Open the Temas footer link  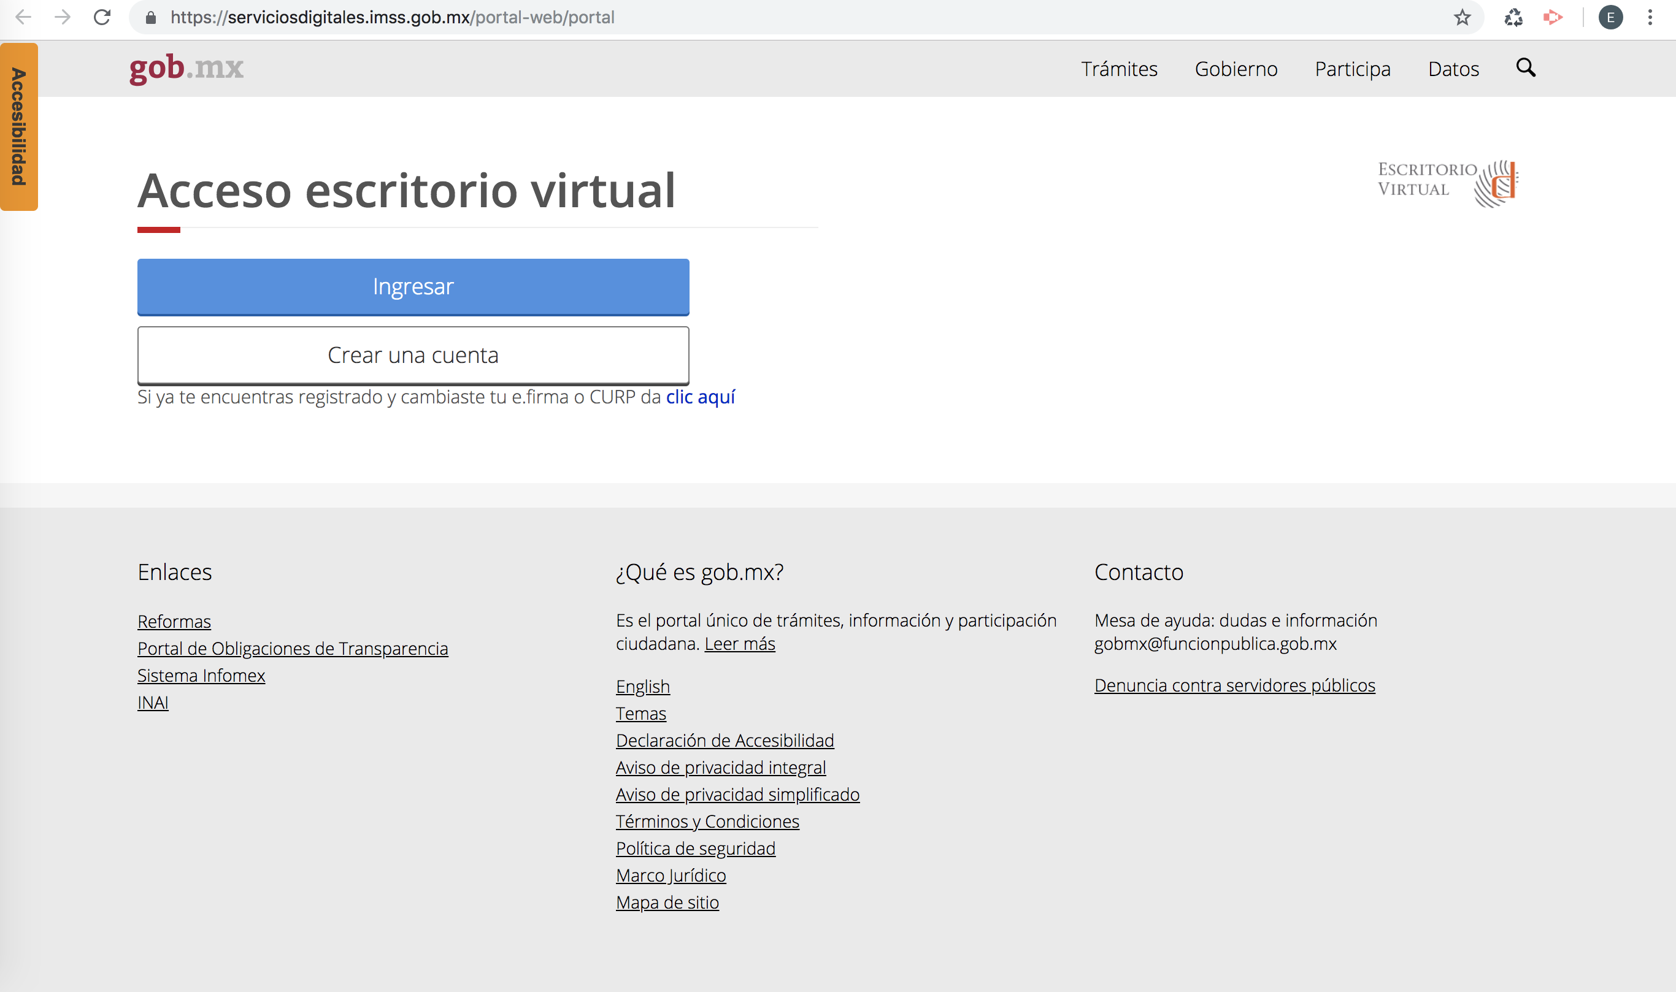(640, 713)
